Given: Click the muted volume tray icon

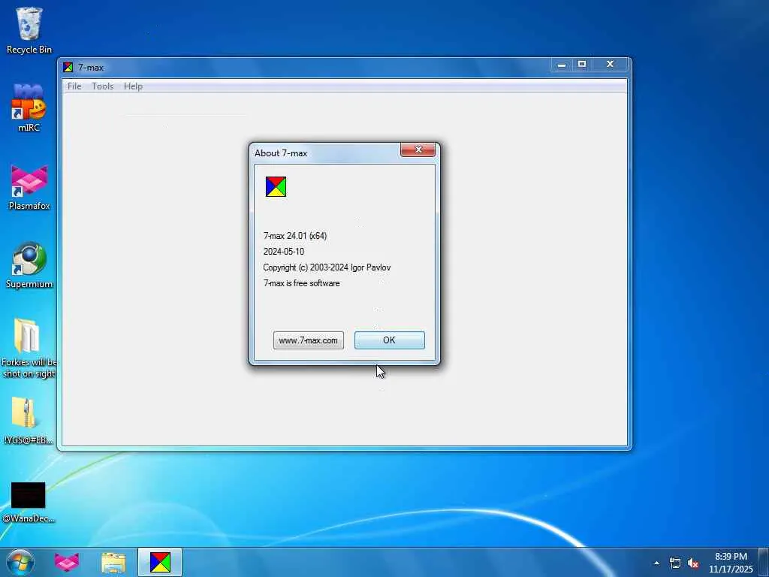Looking at the screenshot, I should tap(693, 563).
